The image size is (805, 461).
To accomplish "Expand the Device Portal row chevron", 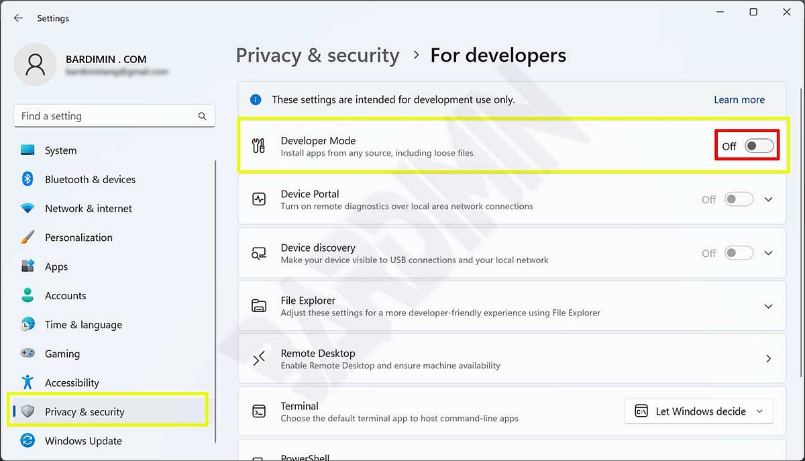I will pyautogui.click(x=768, y=199).
